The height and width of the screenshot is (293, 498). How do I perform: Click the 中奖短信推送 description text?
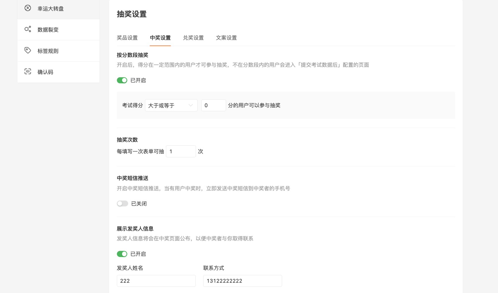coord(203,188)
